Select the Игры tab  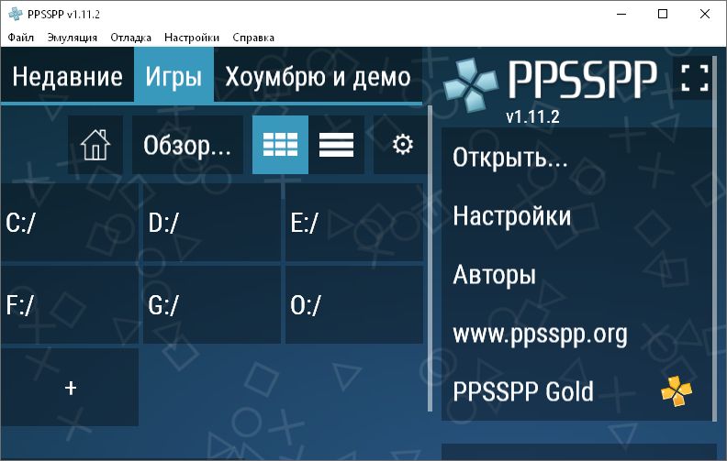(x=173, y=76)
